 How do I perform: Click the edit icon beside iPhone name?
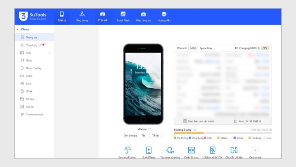(x=150, y=129)
